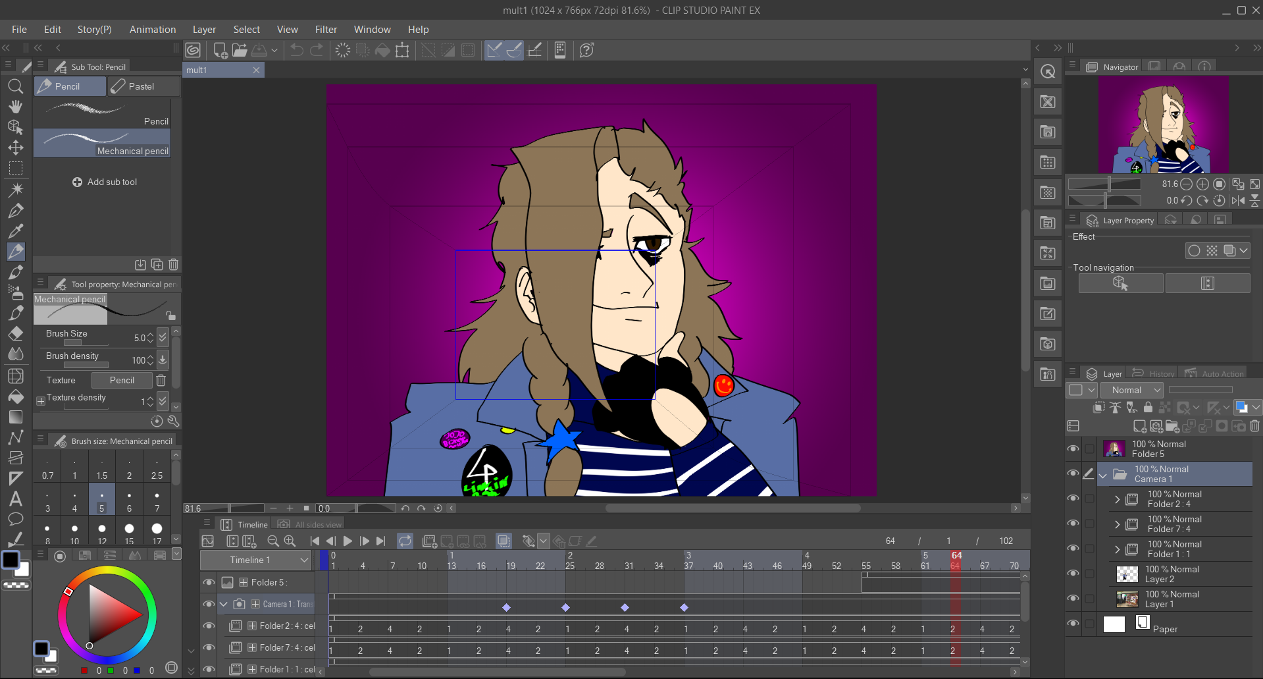This screenshot has height=679, width=1263.
Task: Click Add sub tool button
Action: point(105,182)
